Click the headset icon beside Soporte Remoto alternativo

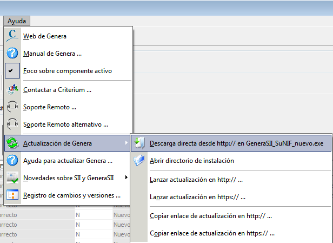click(12, 124)
